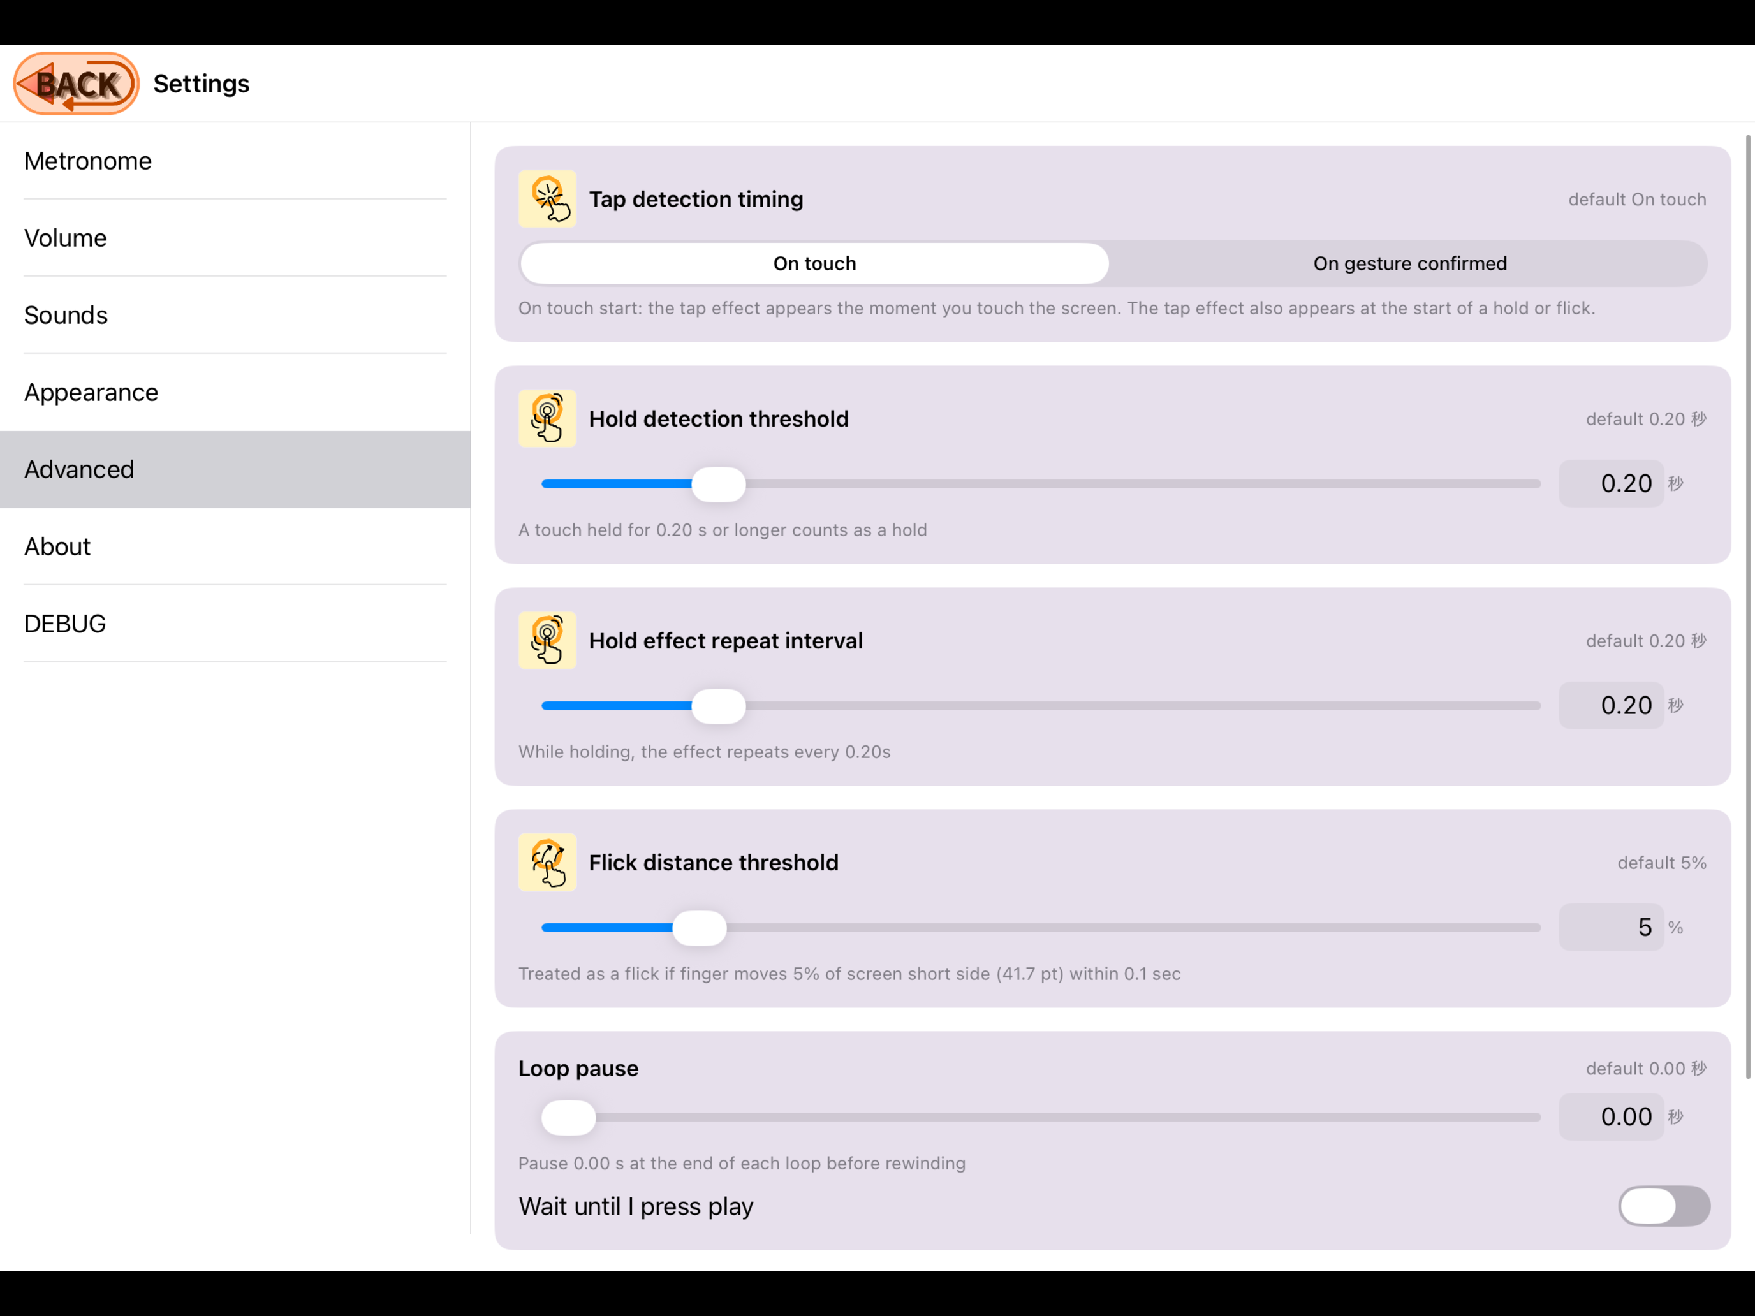Click the Loop pause heading

coord(578,1069)
